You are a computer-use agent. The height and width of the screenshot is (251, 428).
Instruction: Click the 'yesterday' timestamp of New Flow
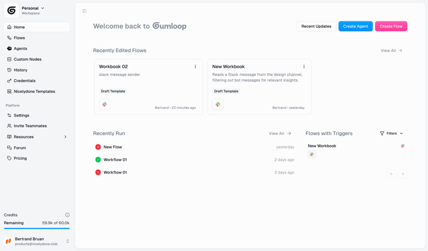coord(285,147)
